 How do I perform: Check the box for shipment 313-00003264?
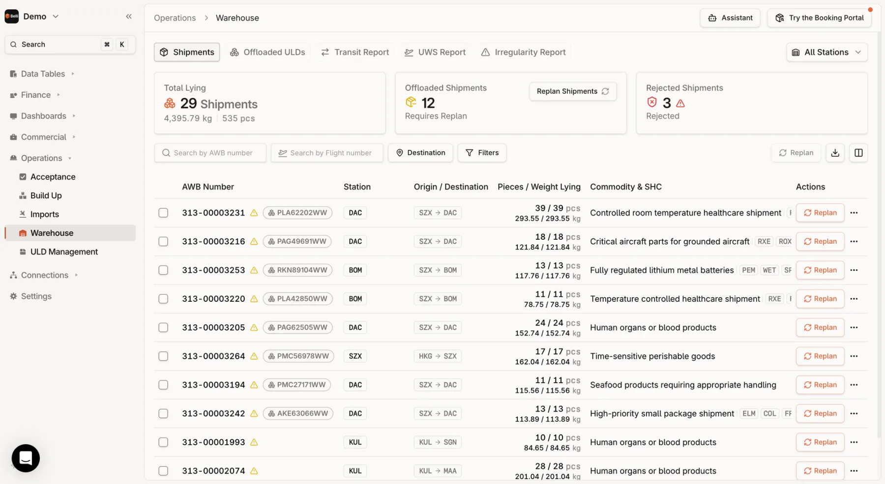163,356
